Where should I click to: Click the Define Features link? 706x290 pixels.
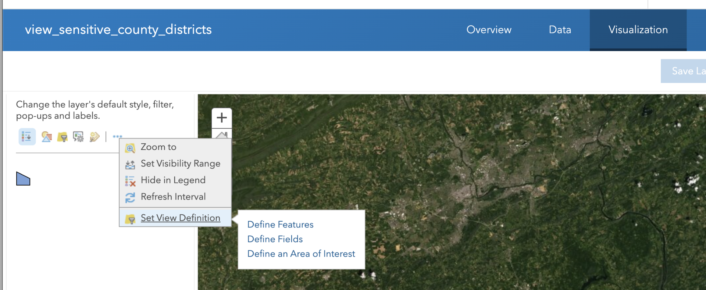280,225
